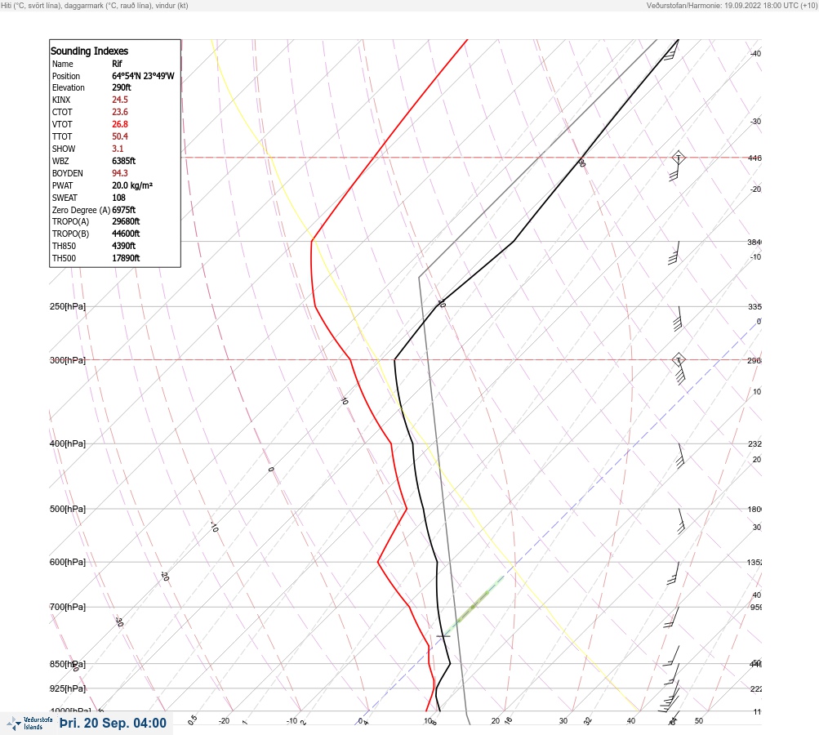This screenshot has height=735, width=819.
Task: Click the tropopause diamond marker on the upper dashed line
Action: pos(678,158)
